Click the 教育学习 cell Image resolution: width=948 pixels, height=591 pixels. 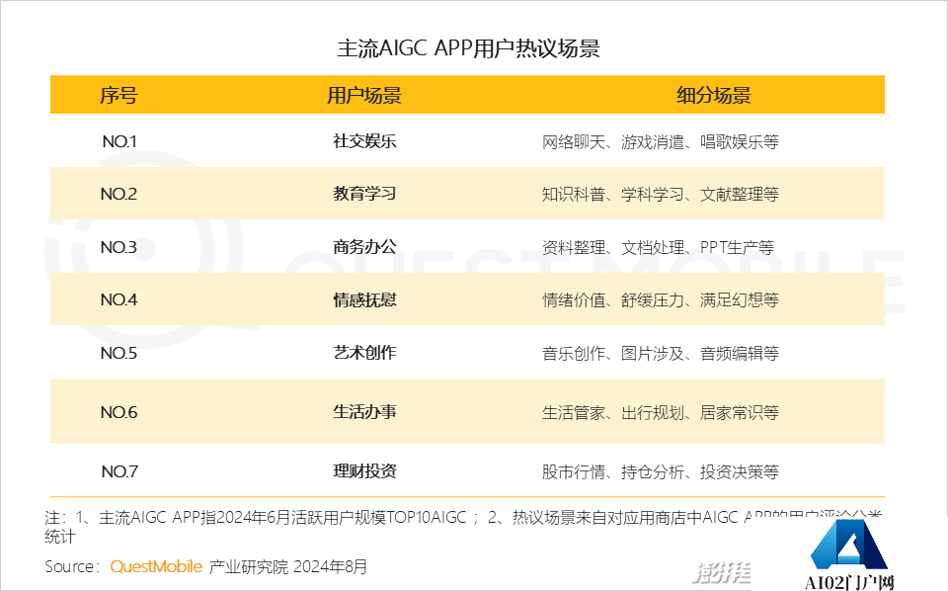click(x=364, y=194)
